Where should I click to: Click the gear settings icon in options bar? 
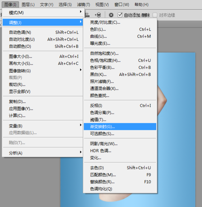tap(111, 15)
